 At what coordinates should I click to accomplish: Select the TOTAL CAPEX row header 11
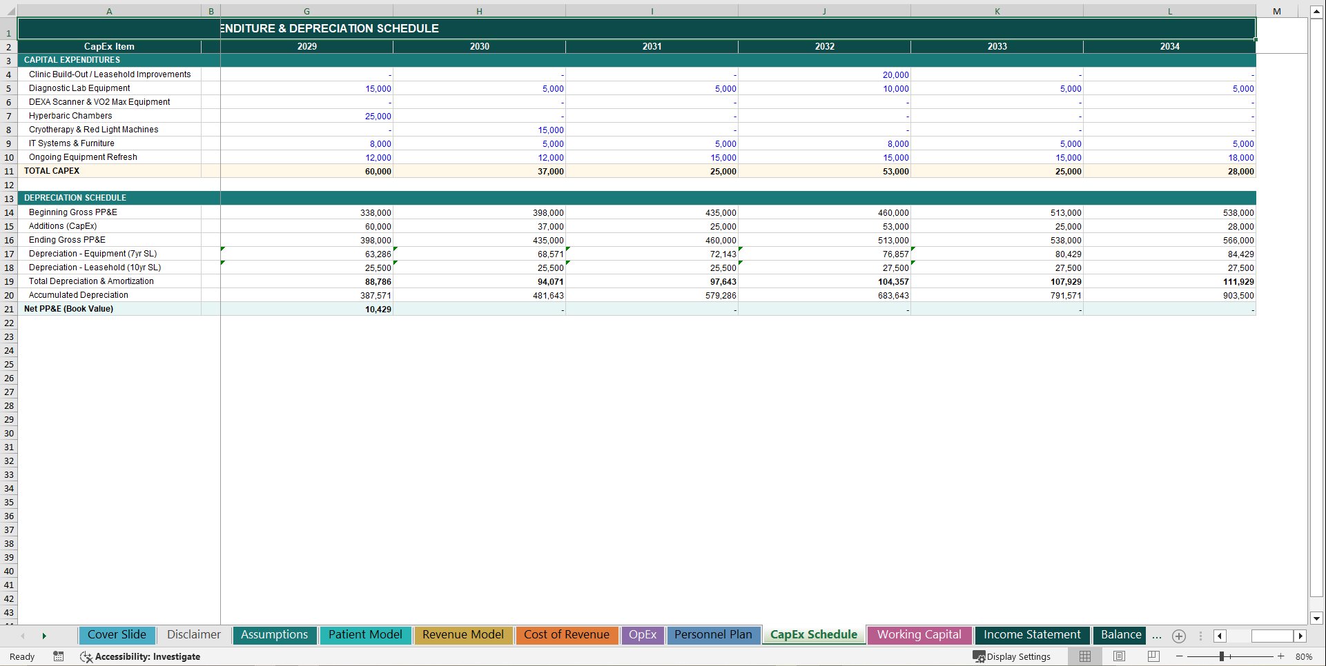(9, 171)
